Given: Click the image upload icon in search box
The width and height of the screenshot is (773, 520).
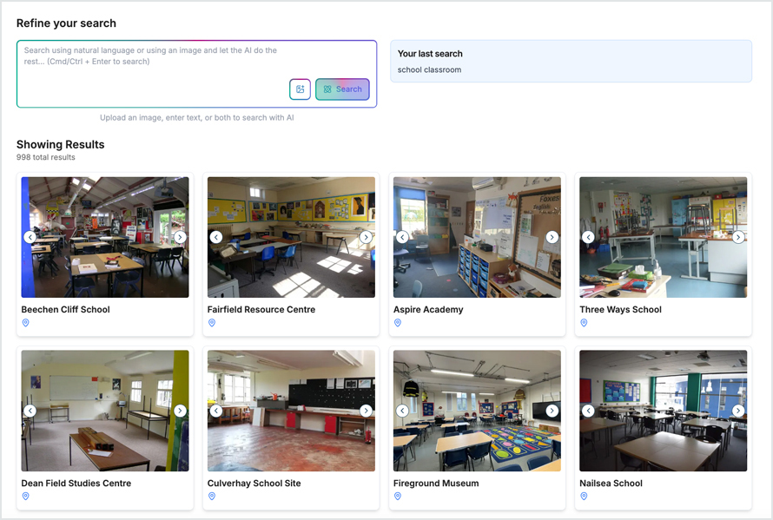Looking at the screenshot, I should coord(300,89).
